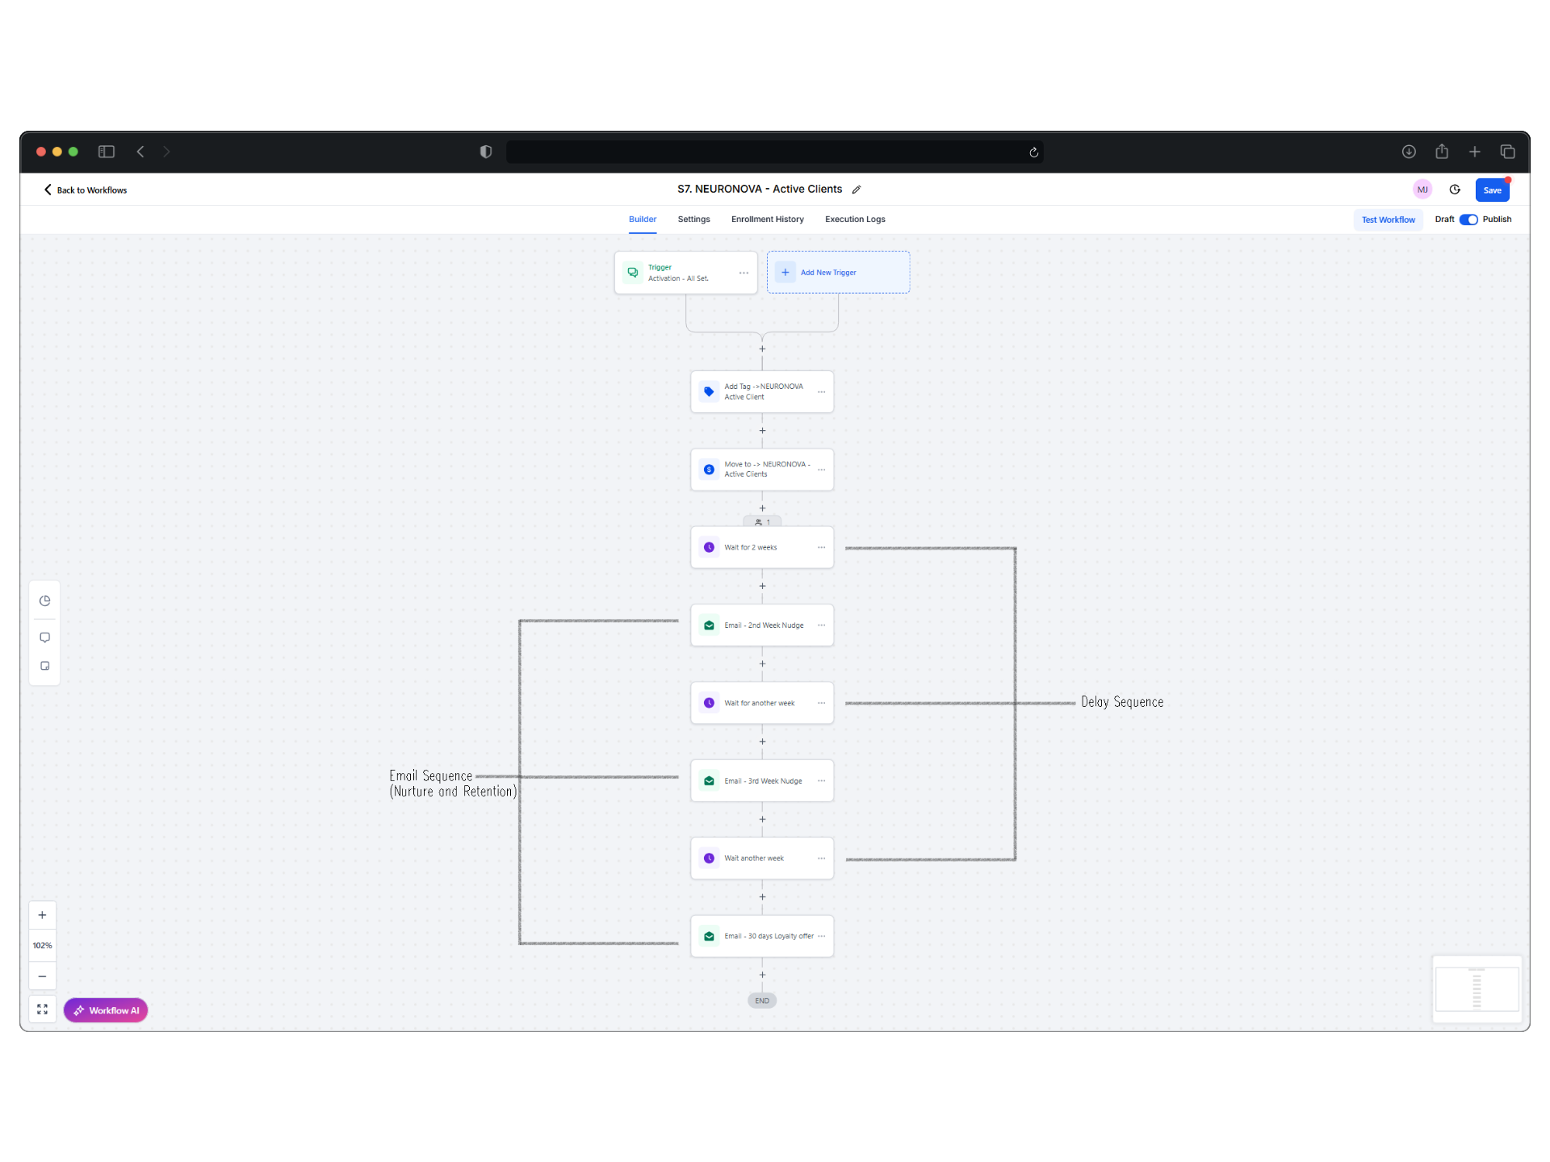Screen dimensions: 1550x1162
Task: Open Enrollment History tab
Action: tap(767, 219)
